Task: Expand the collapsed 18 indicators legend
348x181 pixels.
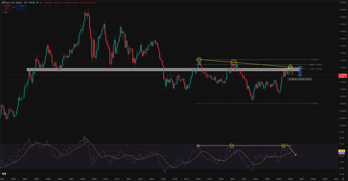Action: (x=4, y=12)
